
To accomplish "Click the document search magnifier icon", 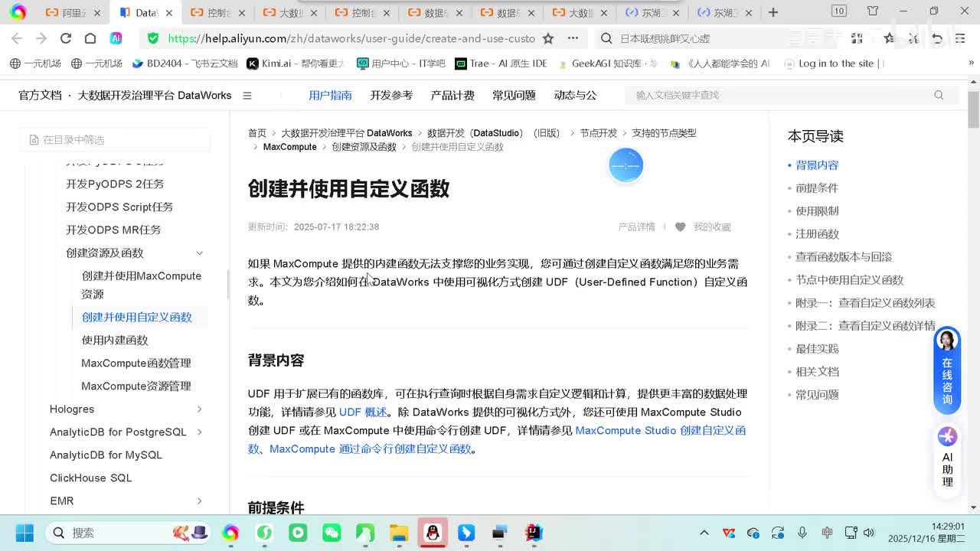I will click(939, 95).
